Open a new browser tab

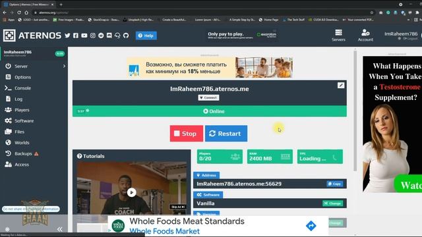pyautogui.click(x=61, y=5)
